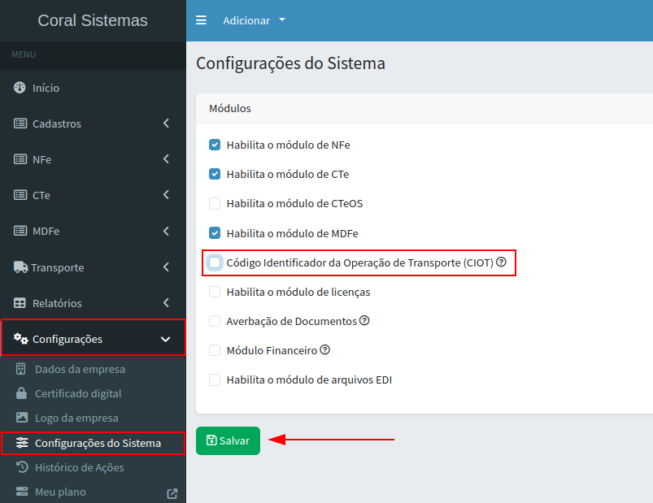653x503 pixels.
Task: Click the green Salvar button
Action: point(228,440)
